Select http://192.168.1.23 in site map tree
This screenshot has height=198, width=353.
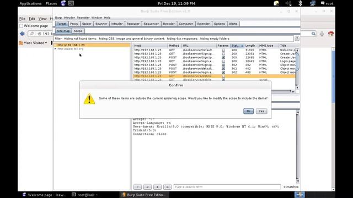pos(71,45)
